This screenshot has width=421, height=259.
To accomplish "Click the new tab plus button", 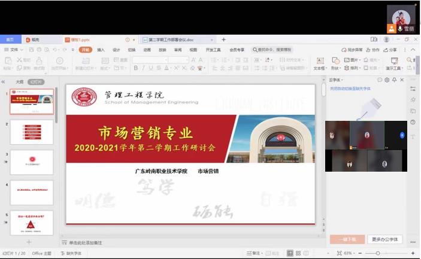I will coord(224,39).
